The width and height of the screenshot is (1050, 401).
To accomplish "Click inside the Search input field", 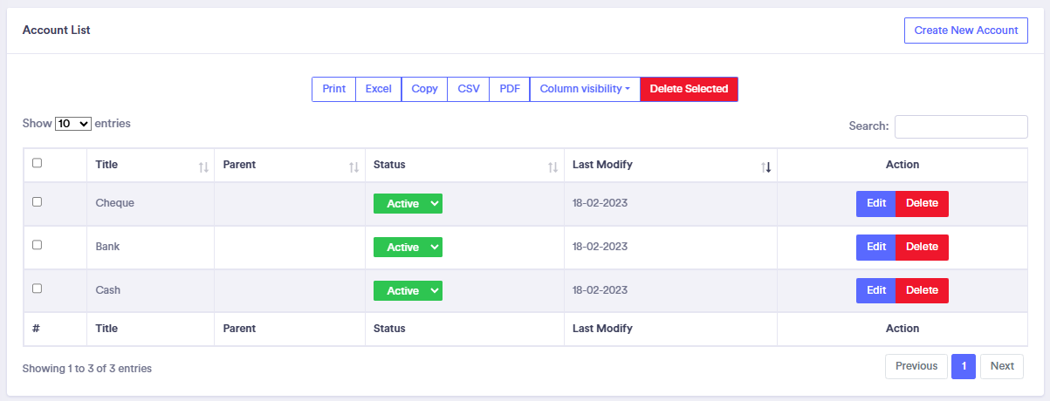I will [961, 126].
